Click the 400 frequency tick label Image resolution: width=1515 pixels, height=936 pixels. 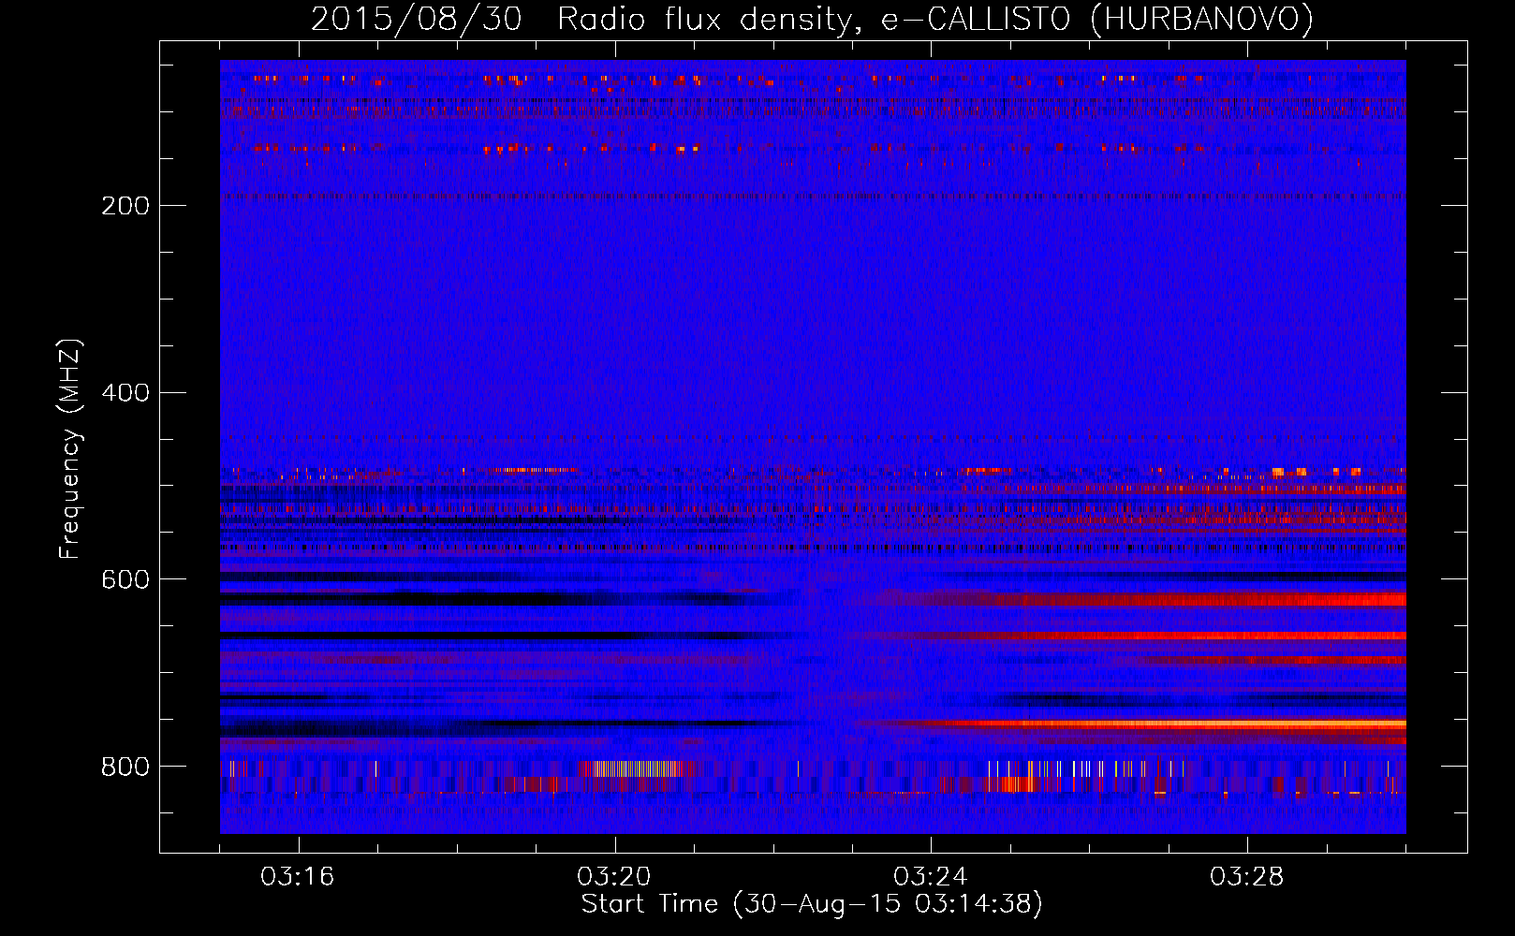125,393
